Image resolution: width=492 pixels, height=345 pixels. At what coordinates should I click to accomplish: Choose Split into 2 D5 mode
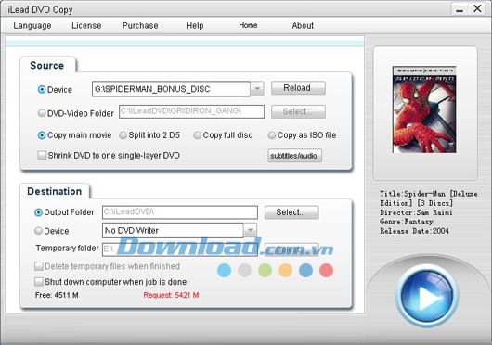click(123, 135)
